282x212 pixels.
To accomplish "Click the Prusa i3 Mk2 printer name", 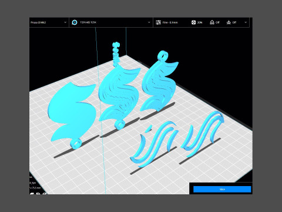I will (x=38, y=22).
